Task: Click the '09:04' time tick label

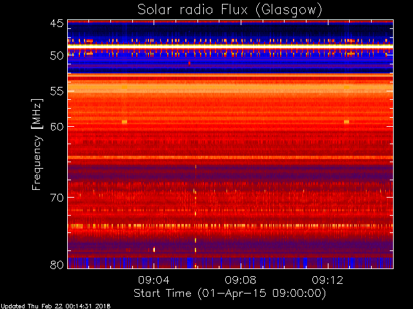Action: click(154, 280)
